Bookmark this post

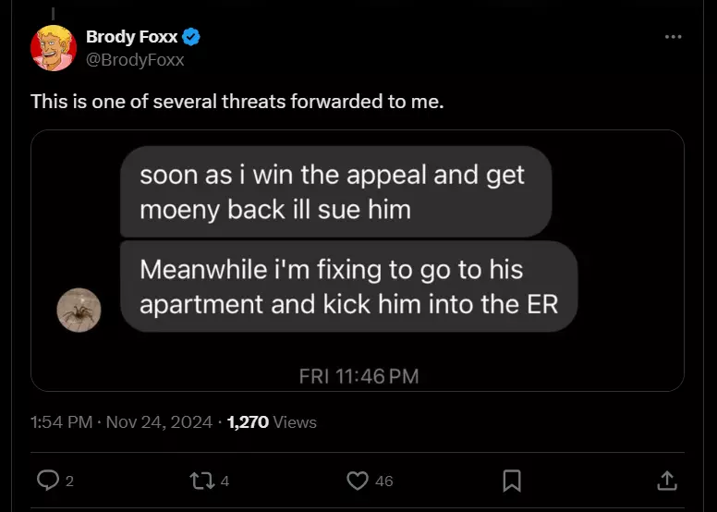[x=512, y=481]
